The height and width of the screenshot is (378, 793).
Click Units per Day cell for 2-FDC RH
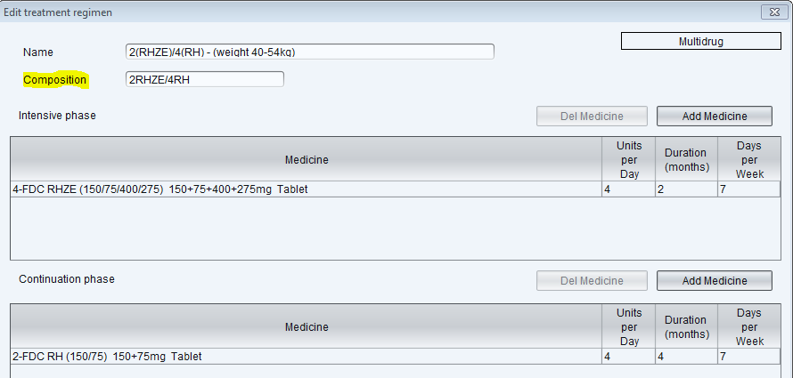pos(629,357)
